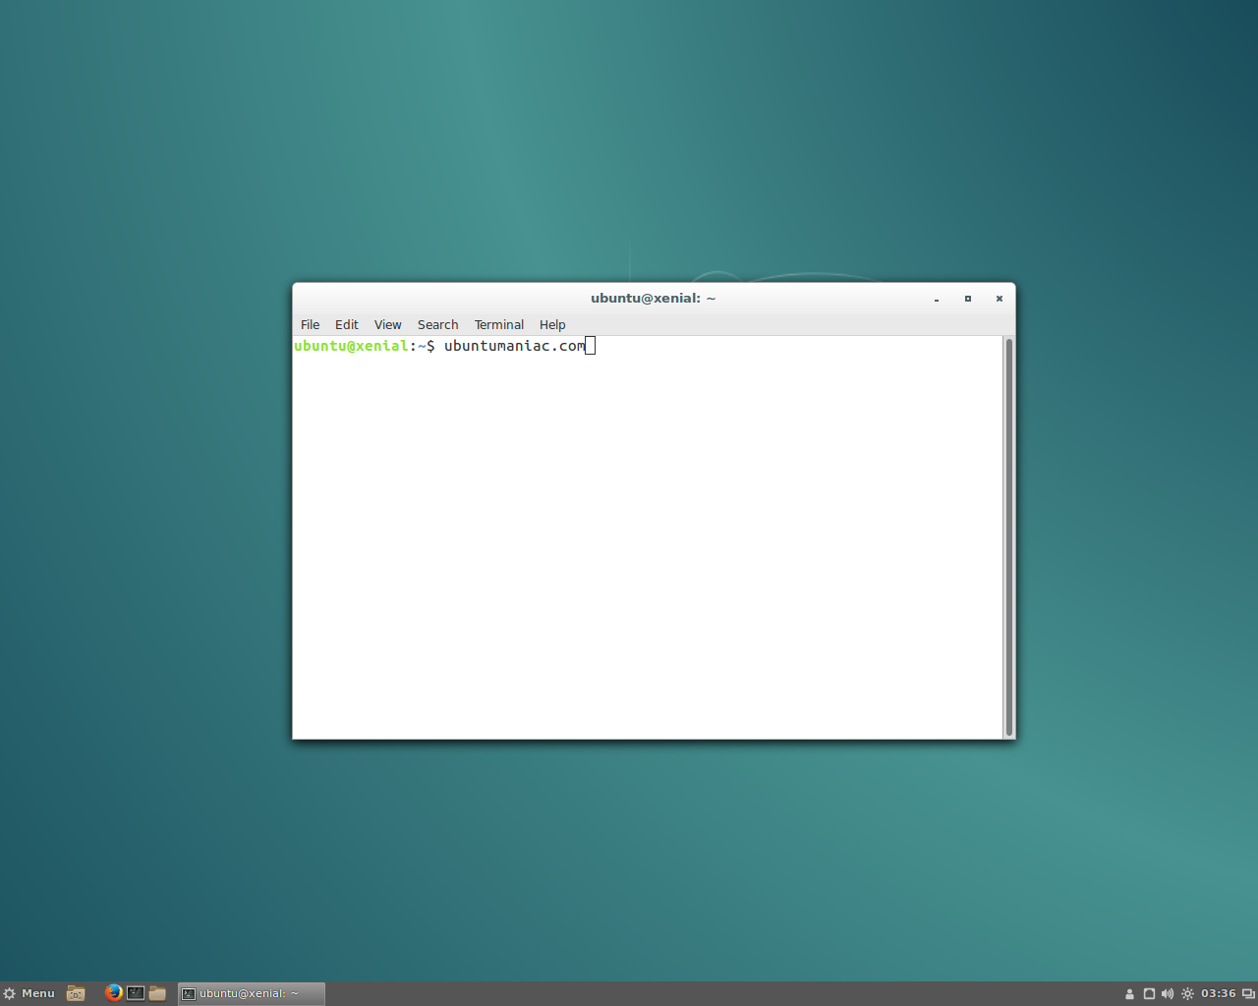The width and height of the screenshot is (1258, 1006).
Task: Open the Search menu in terminal
Action: pyautogui.click(x=437, y=324)
